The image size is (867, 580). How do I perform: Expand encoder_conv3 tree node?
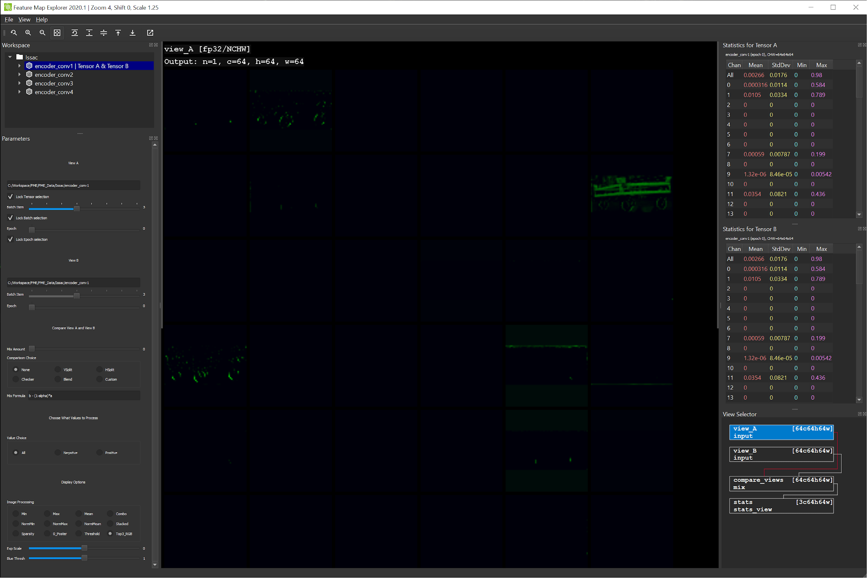[20, 83]
